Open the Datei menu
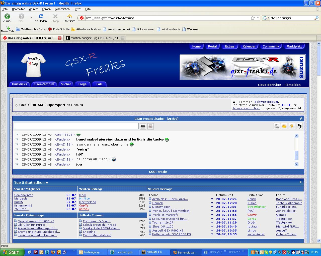Viewport: 321px width, 256px height. point(5,9)
